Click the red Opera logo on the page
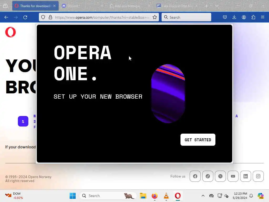Image resolution: width=269 pixels, height=202 pixels. tap(11, 32)
